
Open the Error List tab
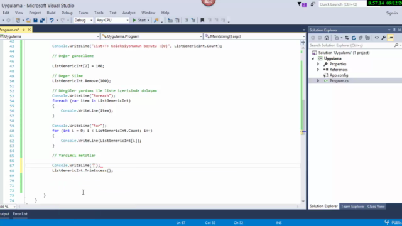click(x=20, y=213)
